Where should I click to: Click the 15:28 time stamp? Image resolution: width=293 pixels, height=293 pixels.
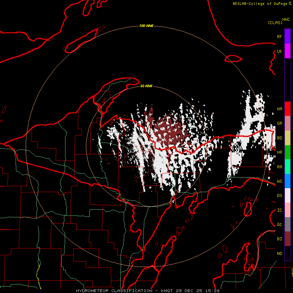pyautogui.click(x=212, y=291)
